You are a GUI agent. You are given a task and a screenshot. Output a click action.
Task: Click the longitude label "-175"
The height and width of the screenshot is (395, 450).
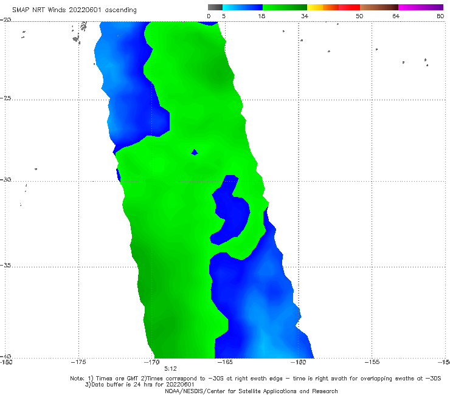coord(78,362)
